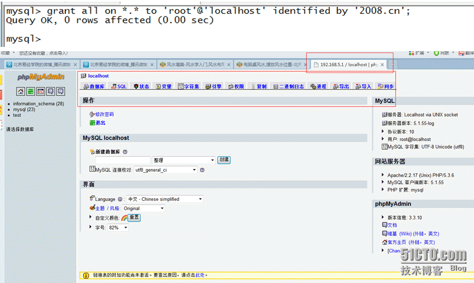
Task: Open the 引擎 engines tab
Action: [x=214, y=86]
